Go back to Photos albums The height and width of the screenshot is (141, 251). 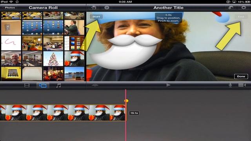coord(10,7)
